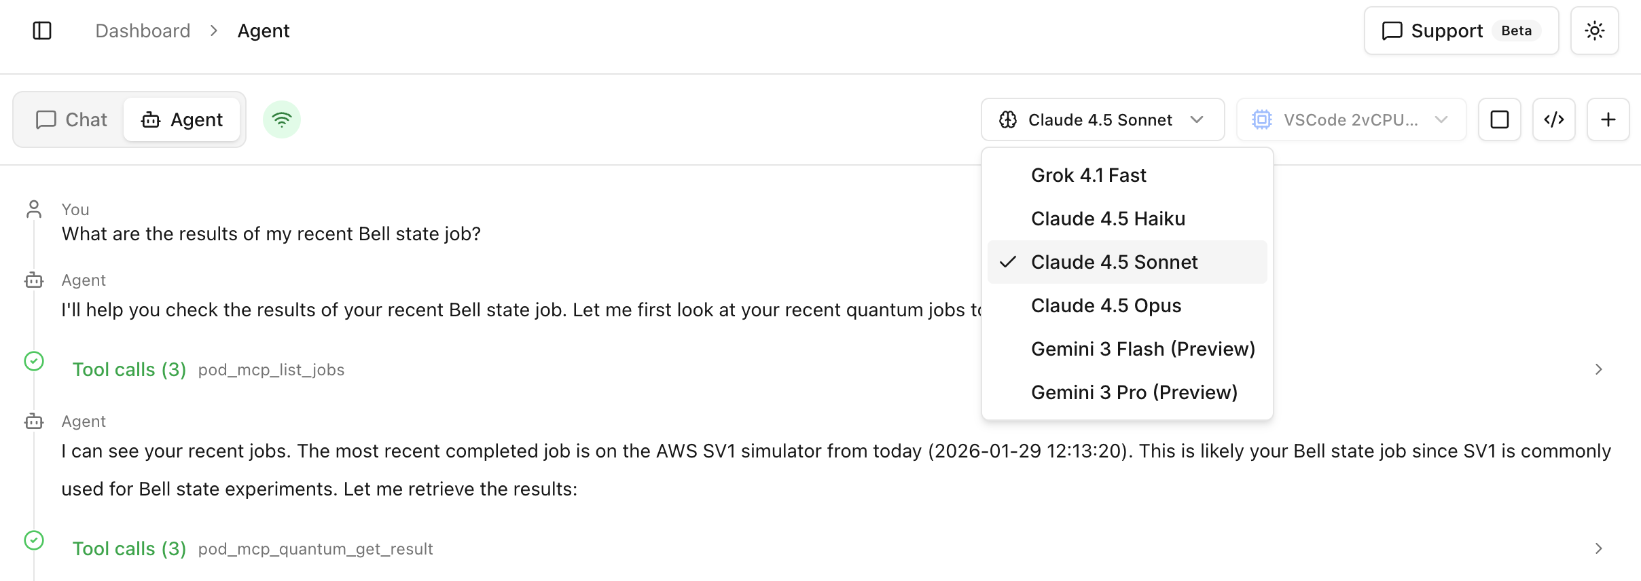Collapse the Claude 4.5 Sonnet model dropdown
1641x581 pixels.
(x=1102, y=119)
